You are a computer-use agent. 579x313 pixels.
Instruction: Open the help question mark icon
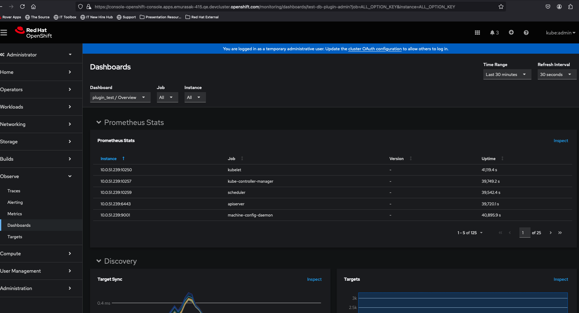pos(526,33)
